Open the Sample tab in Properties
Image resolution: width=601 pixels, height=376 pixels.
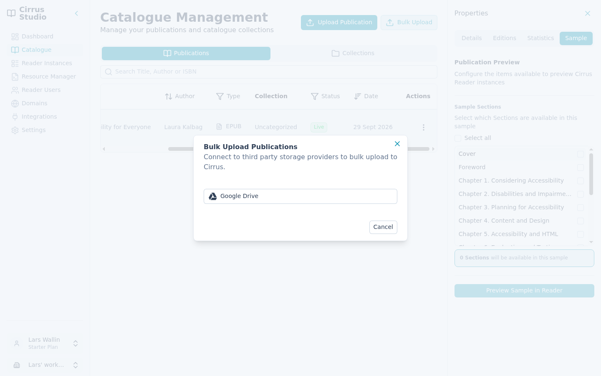pyautogui.click(x=576, y=38)
